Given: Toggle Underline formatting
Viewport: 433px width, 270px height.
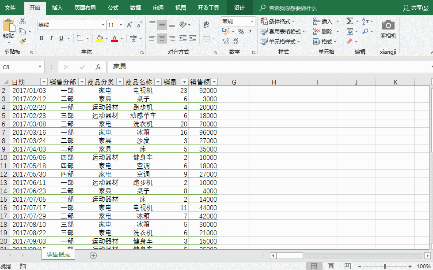Looking at the screenshot, I should click(61, 38).
